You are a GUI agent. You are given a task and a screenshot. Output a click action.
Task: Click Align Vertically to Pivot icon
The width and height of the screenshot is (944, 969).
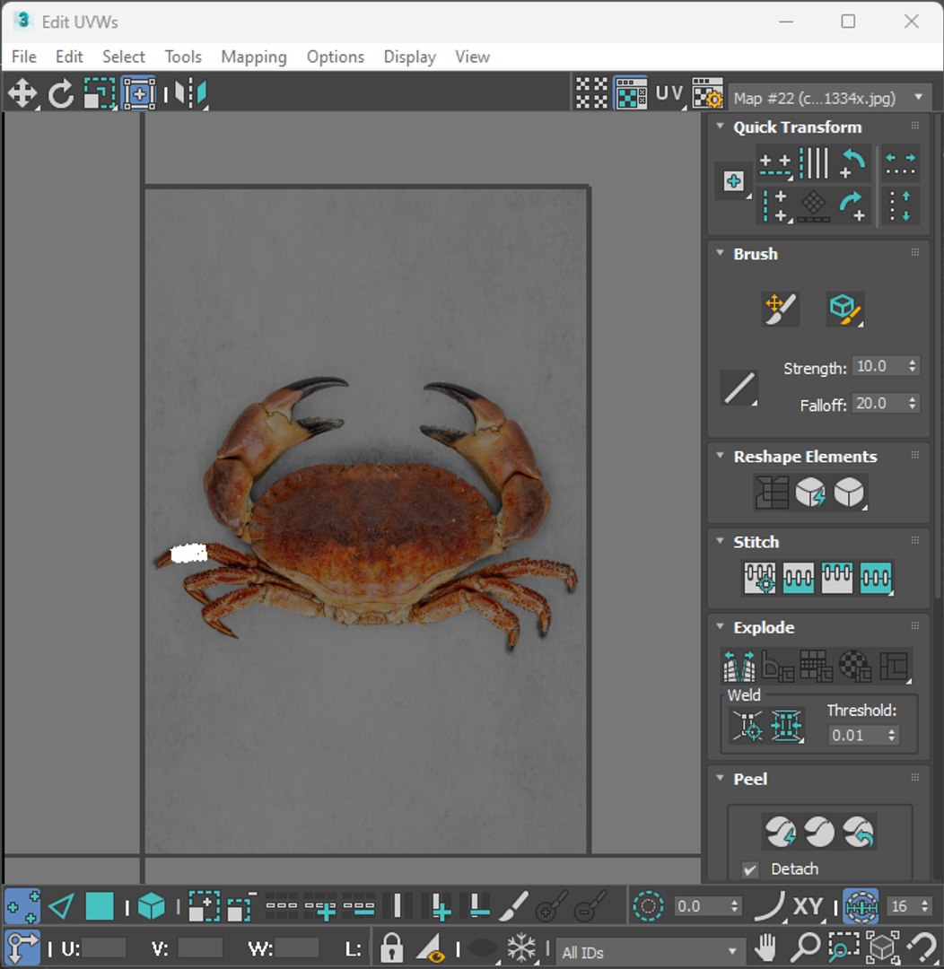(x=775, y=205)
